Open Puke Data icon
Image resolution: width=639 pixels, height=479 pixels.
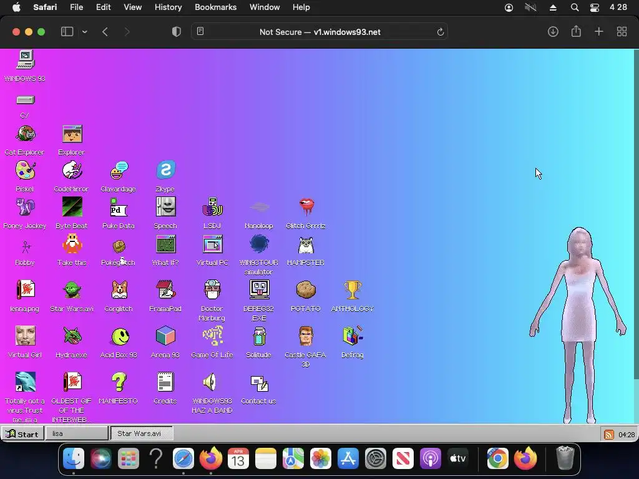[119, 207]
